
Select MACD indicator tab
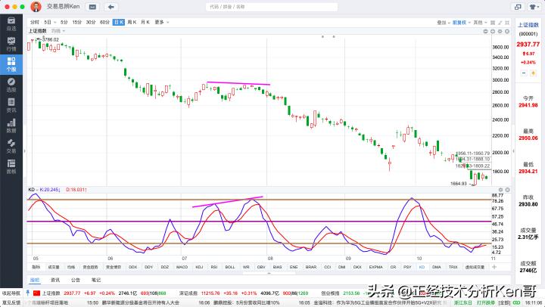(182, 267)
